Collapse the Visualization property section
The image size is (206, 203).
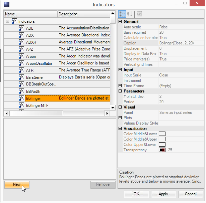point(120,129)
